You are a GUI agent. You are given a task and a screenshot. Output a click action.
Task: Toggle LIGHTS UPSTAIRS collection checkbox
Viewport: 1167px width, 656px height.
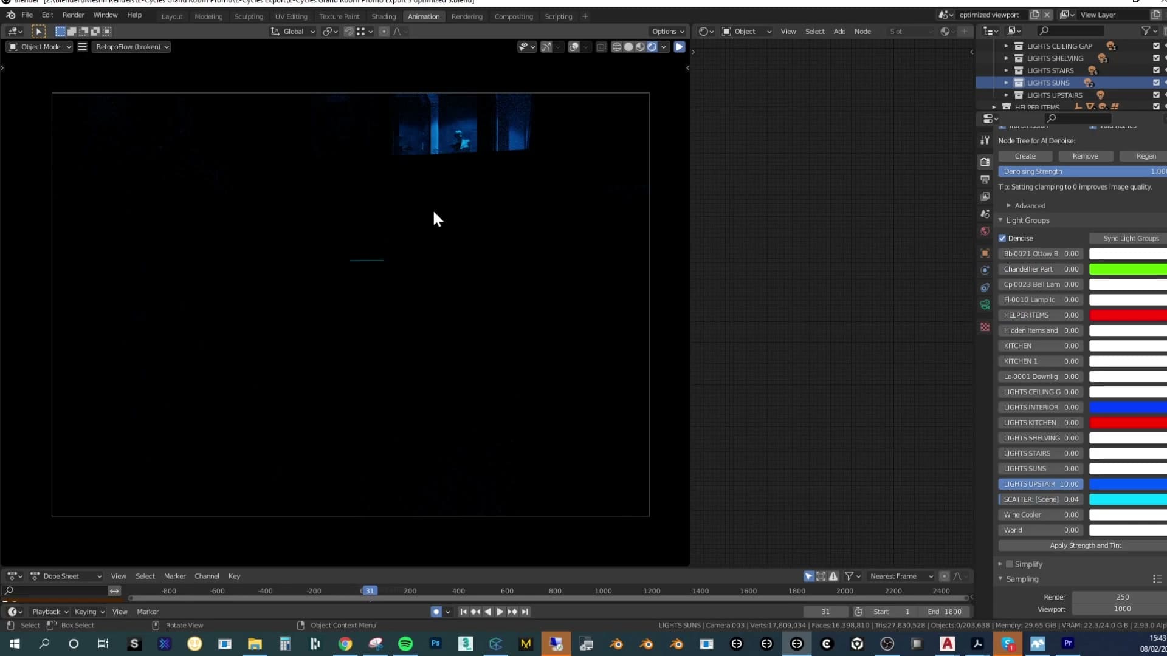click(x=1156, y=95)
